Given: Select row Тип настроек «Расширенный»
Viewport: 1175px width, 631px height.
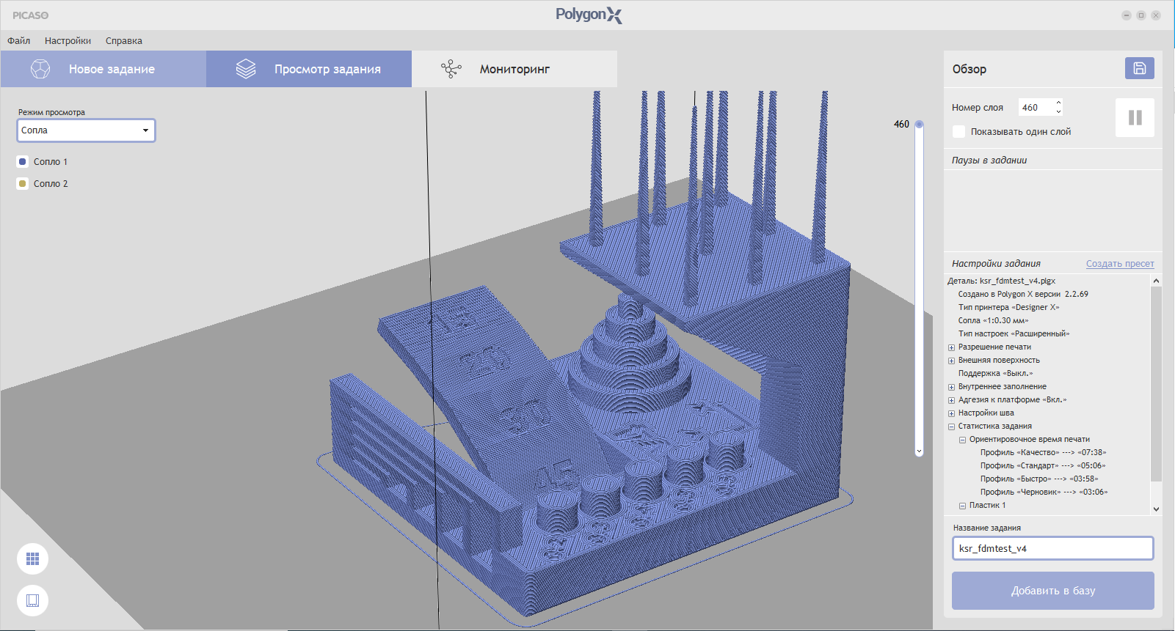Looking at the screenshot, I should pyautogui.click(x=1014, y=334).
